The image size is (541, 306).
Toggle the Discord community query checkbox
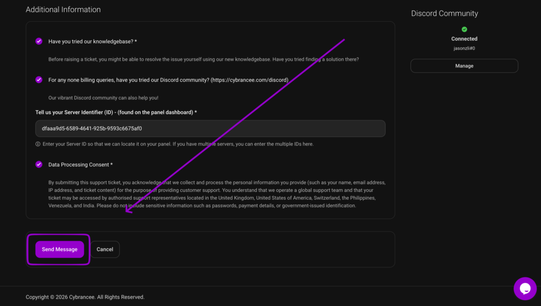(x=39, y=80)
